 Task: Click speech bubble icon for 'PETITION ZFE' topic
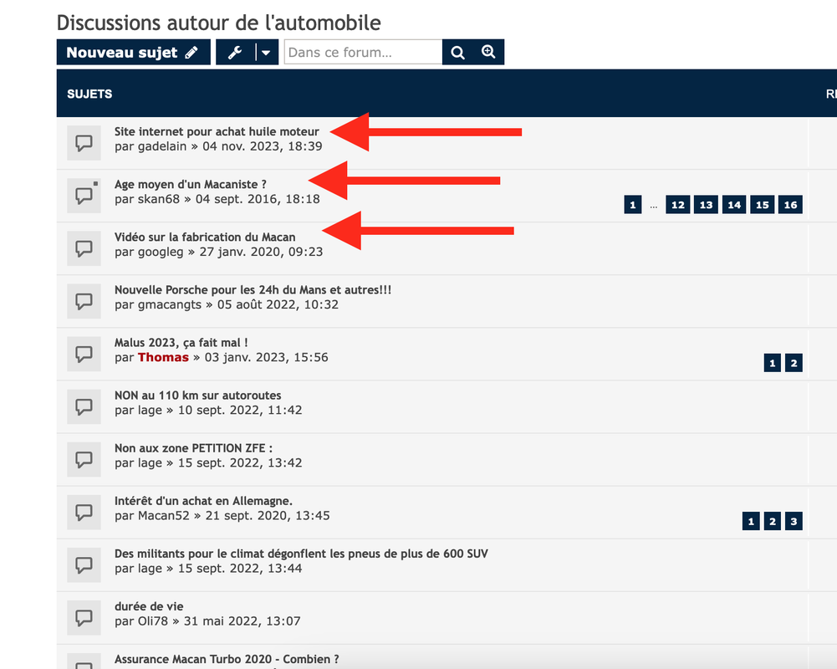pyautogui.click(x=84, y=460)
